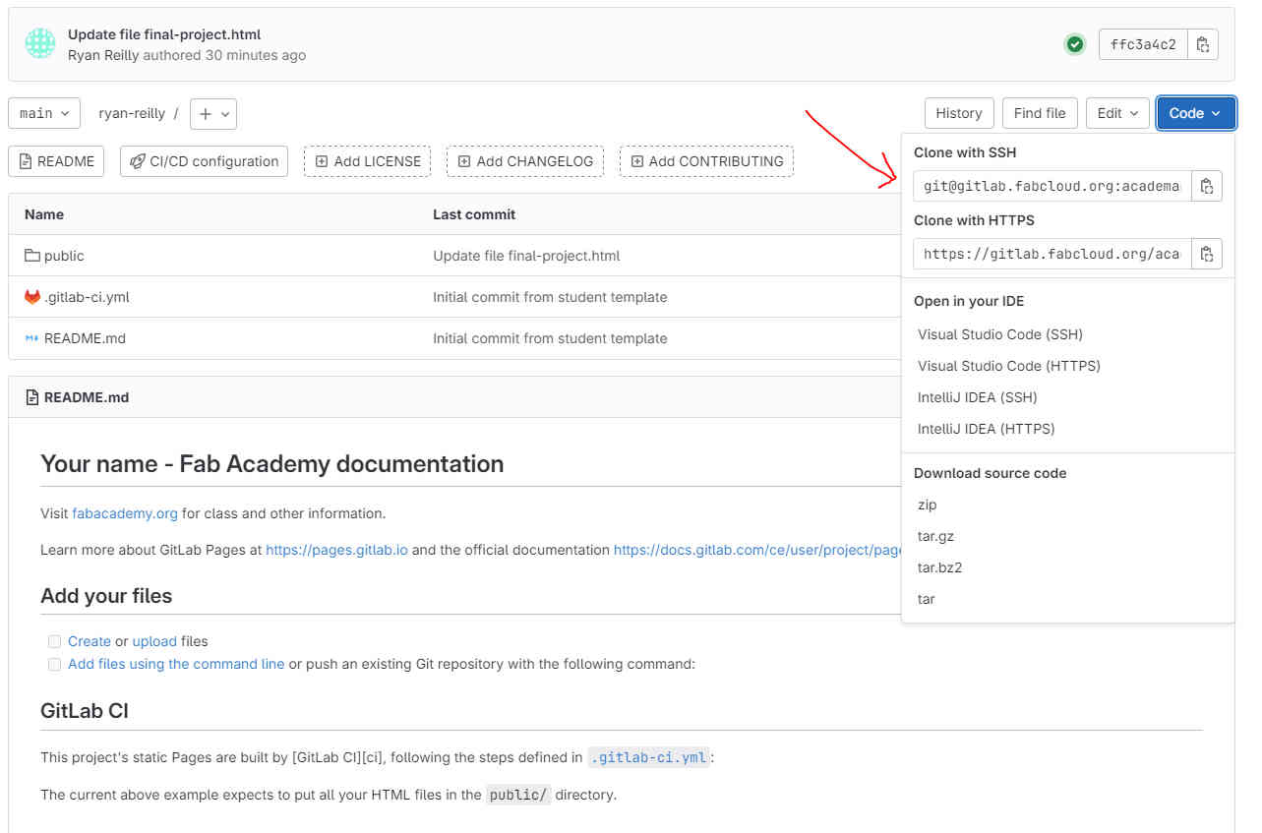Click the 'public/' inline code text
1262x833 pixels.
pyautogui.click(x=518, y=795)
